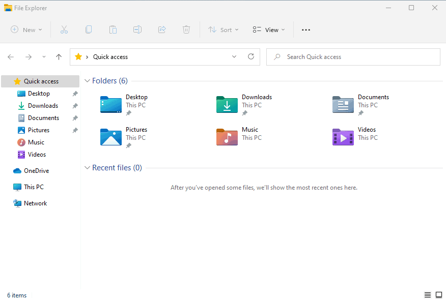
Task: Unpin Desktop from Quick access
Action: [x=74, y=93]
